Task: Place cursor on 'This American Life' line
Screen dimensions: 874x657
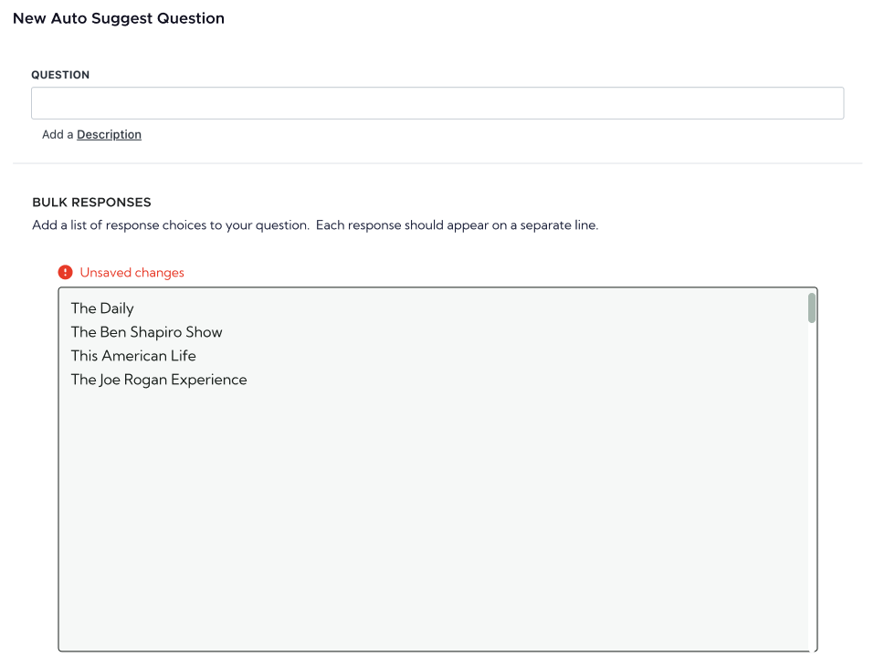Action: [x=133, y=356]
